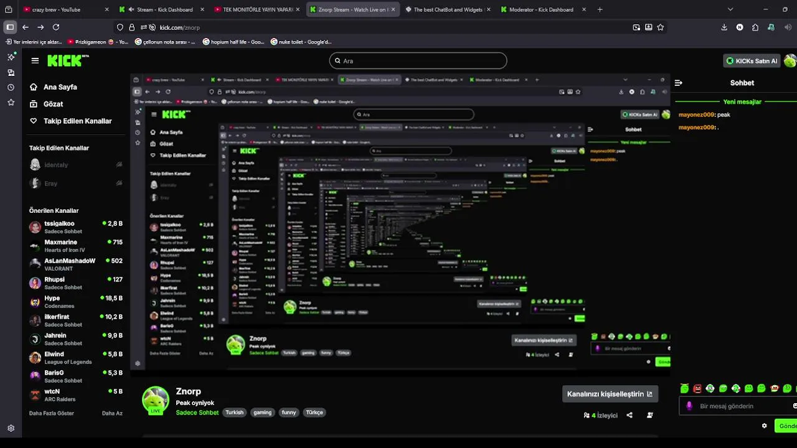Open Ana Sayfa navigation item
This screenshot has width=797, height=448.
tap(60, 87)
